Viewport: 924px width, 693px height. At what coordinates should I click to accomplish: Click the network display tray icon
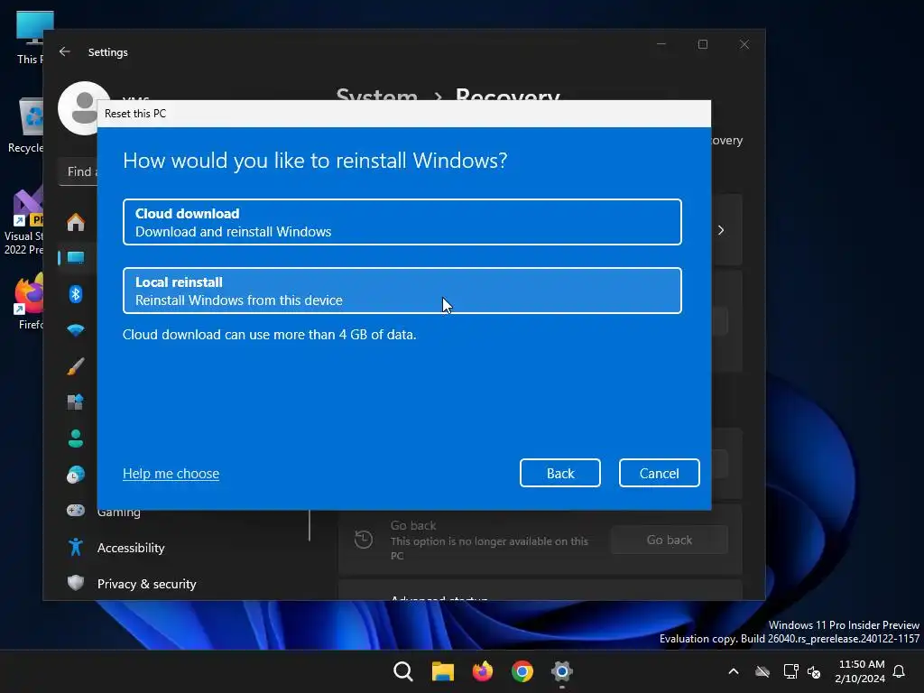point(790,671)
